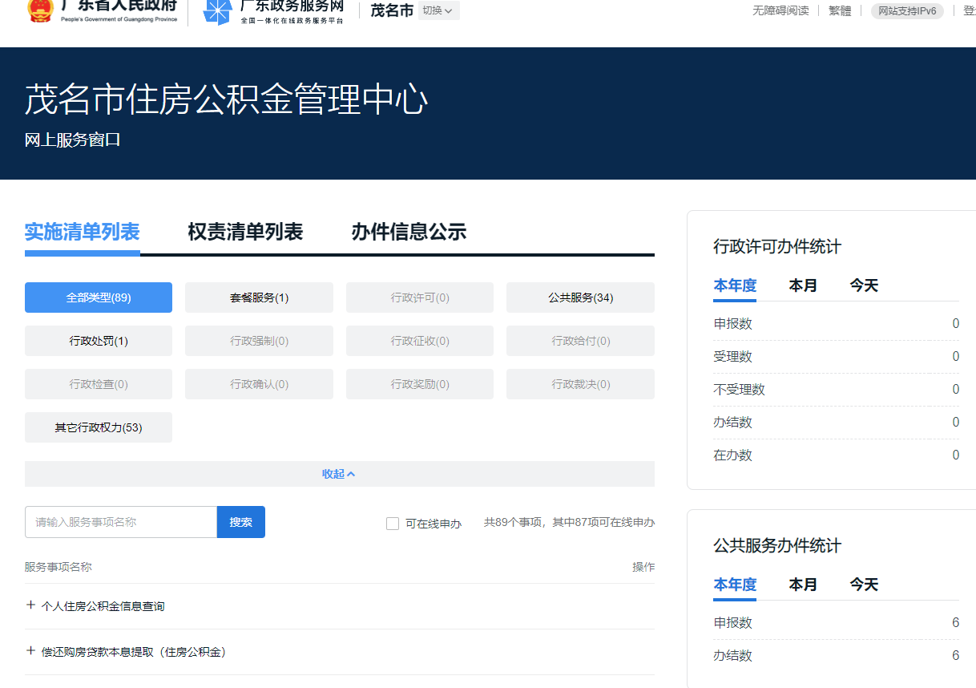Choose the 行政处罚(1) filter
This screenshot has height=688, width=976.
pos(99,341)
